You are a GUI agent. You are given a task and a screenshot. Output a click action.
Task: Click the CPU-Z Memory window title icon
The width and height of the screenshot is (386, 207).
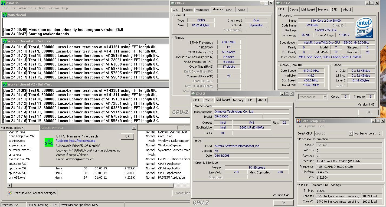tap(173, 3)
